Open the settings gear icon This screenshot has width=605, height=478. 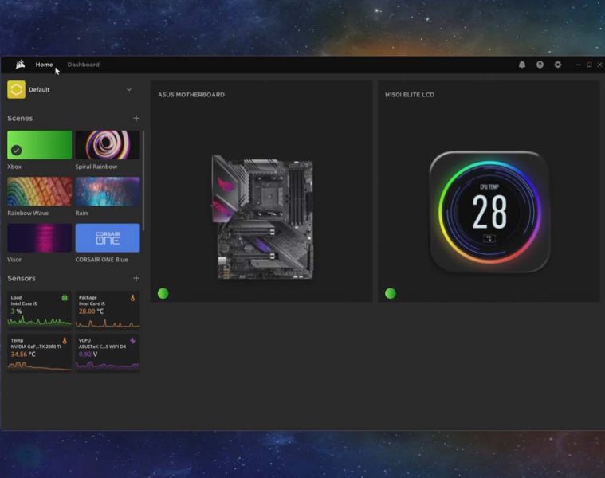tap(558, 65)
